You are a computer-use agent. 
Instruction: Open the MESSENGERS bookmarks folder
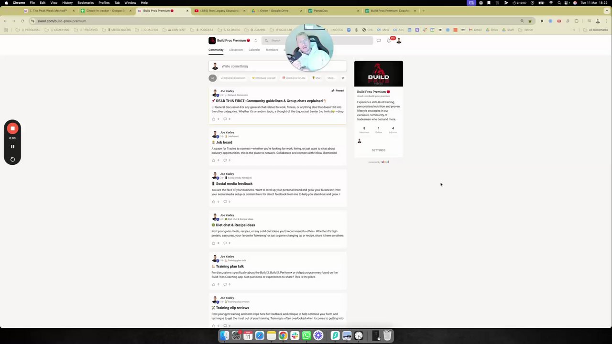(x=116, y=30)
